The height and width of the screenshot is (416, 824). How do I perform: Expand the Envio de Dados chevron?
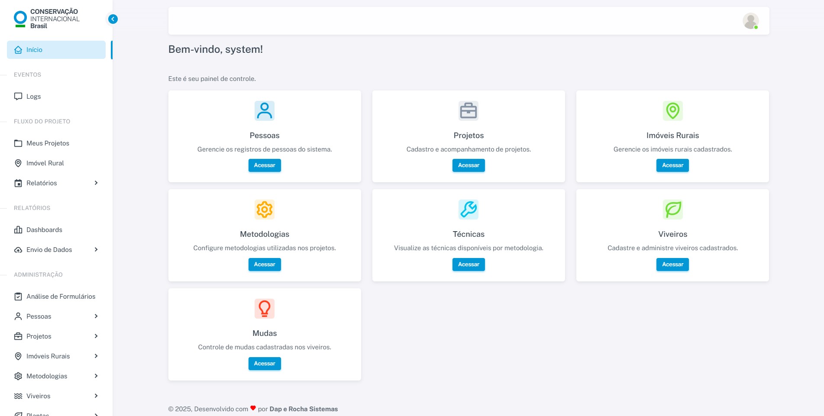[96, 250]
